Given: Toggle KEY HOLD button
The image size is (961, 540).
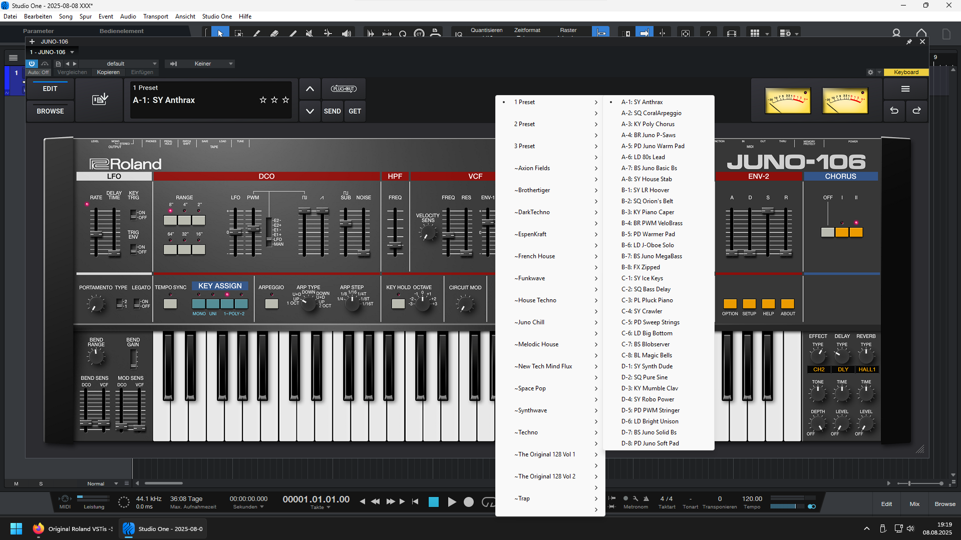Looking at the screenshot, I should coord(398,304).
